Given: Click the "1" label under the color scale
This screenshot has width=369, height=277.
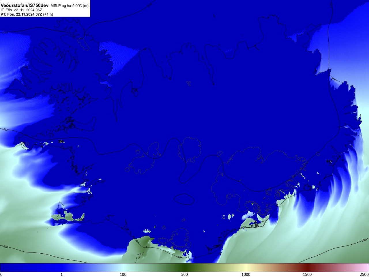Looking at the screenshot, I should click(61, 274).
